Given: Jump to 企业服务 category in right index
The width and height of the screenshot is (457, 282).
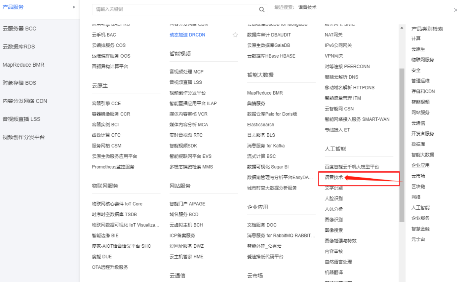Looking at the screenshot, I should [x=420, y=218].
